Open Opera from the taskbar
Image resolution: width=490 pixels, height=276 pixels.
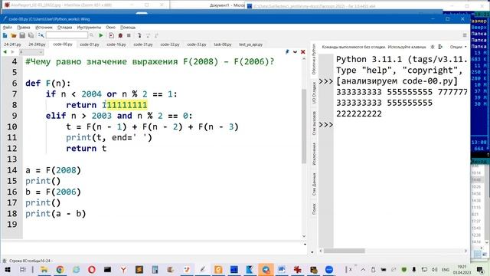pos(92,269)
